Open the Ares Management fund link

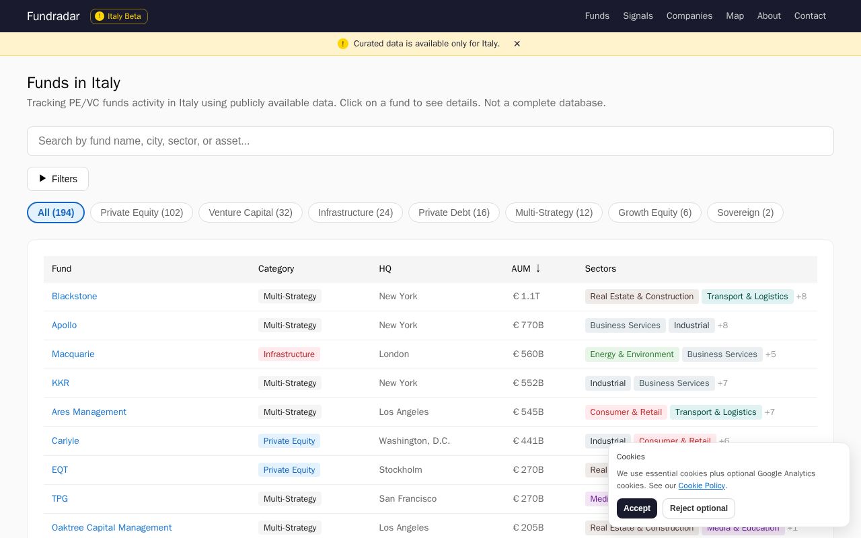(x=89, y=412)
